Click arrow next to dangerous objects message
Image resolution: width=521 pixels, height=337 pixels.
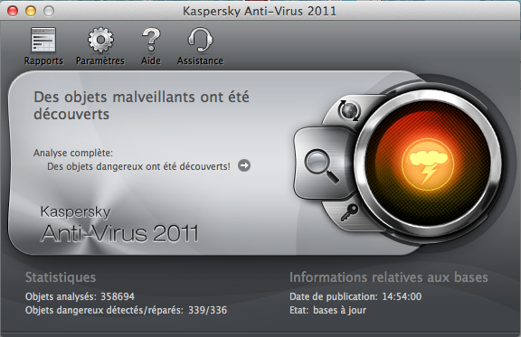coord(244,165)
